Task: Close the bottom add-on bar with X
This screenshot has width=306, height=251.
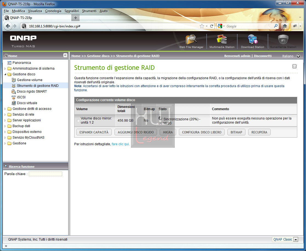Action: pyautogui.click(x=6, y=246)
